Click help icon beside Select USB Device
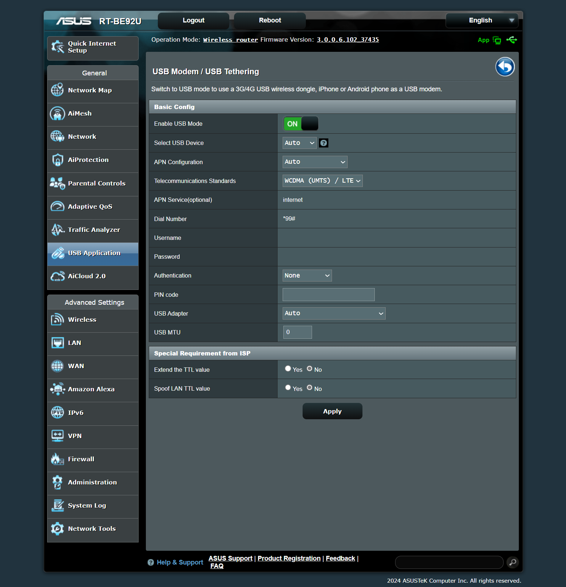Image resolution: width=566 pixels, height=587 pixels. 324,143
